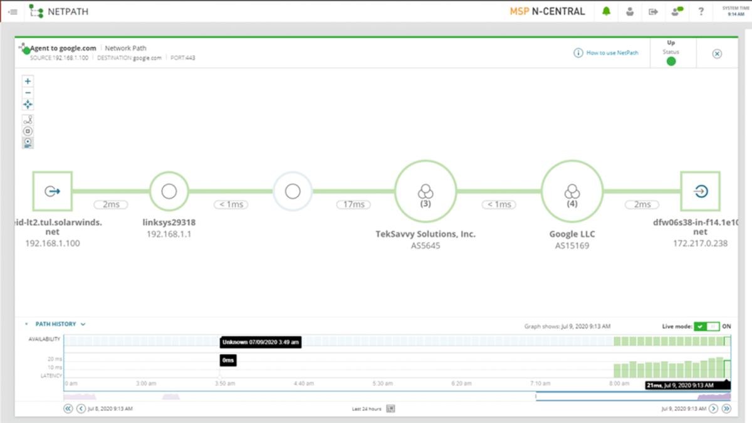
Task: Open the chat support icon
Action: point(677,11)
